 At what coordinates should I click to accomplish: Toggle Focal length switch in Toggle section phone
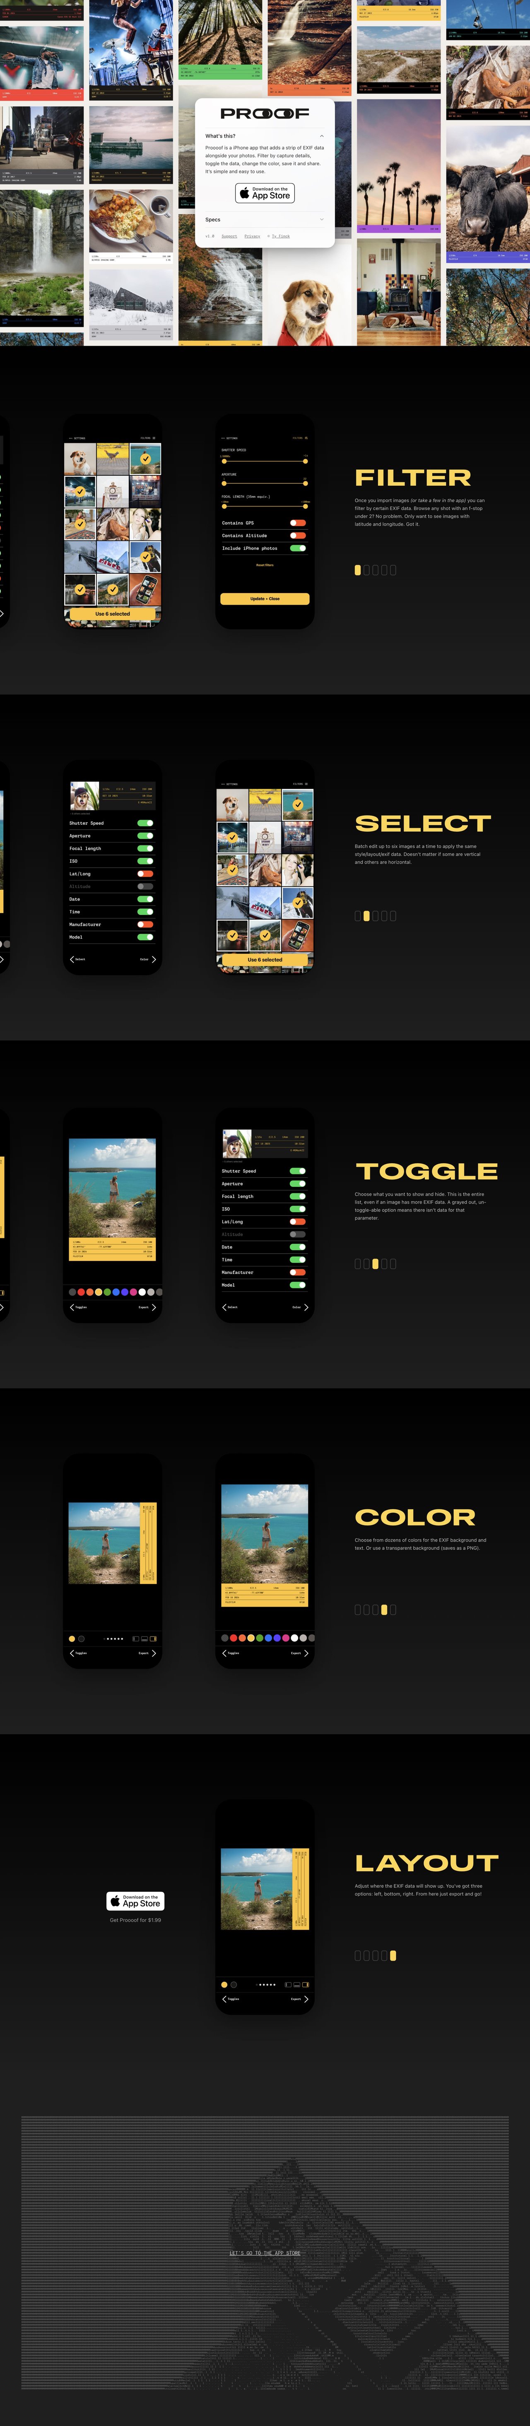coord(297,1196)
